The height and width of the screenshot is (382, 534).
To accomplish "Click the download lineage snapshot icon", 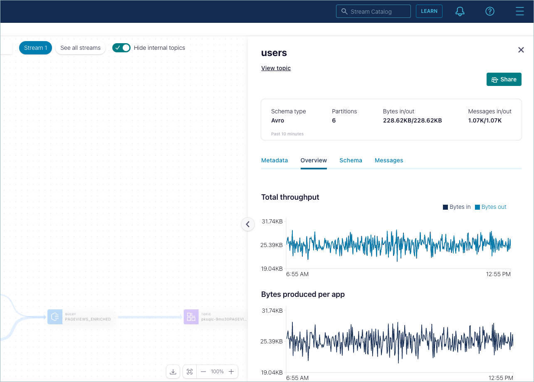I will (173, 372).
